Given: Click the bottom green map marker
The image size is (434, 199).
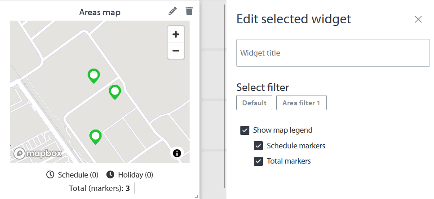Looking at the screenshot, I should pyautogui.click(x=95, y=136).
